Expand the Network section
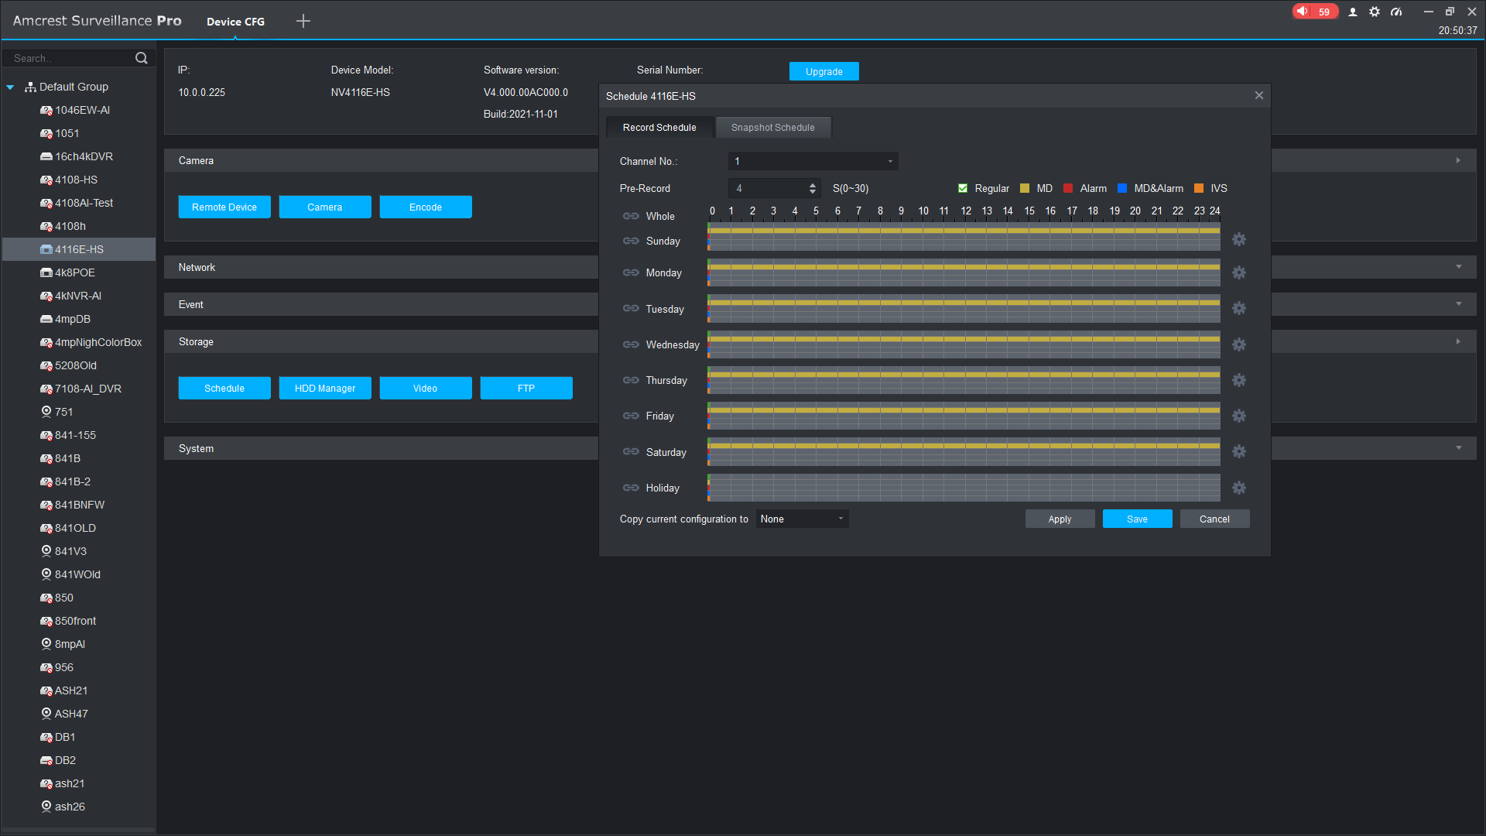Viewport: 1486px width, 836px height. (1459, 267)
